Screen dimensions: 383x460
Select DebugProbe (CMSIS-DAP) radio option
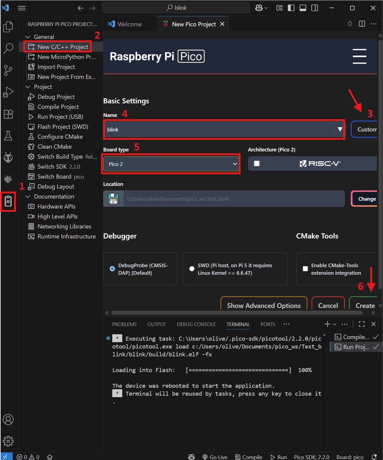[x=112, y=269]
